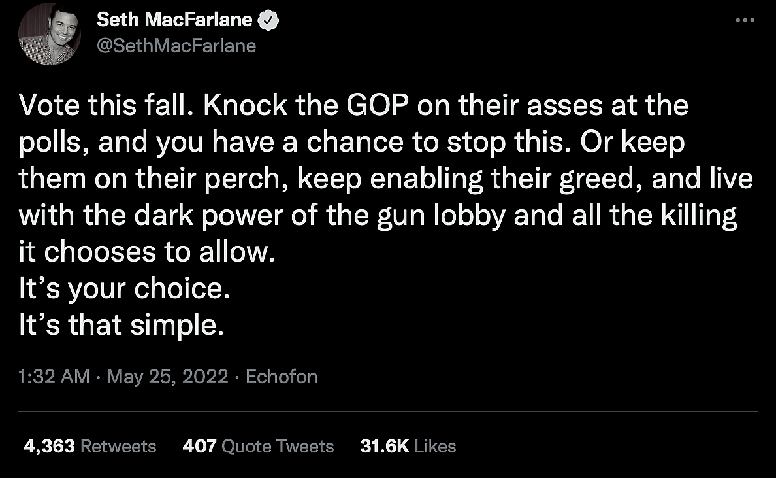The height and width of the screenshot is (478, 776).
Task: Open the Quote Tweets list label
Action: tap(278, 446)
